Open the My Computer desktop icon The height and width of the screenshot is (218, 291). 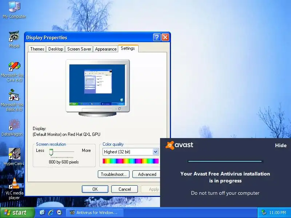14,10
